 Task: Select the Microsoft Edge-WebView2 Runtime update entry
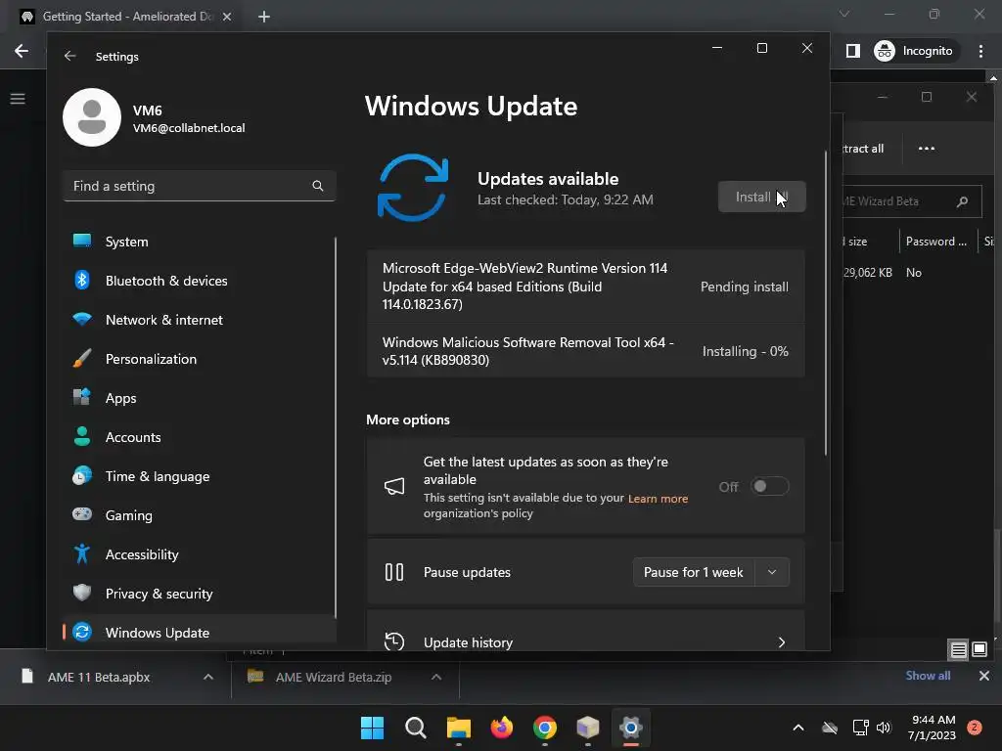tap(585, 287)
